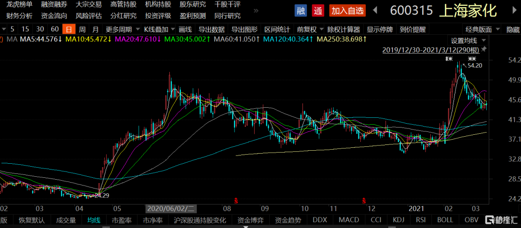Select KDJ indicator tab
Image resolution: width=521 pixels, height=228 pixels.
pyautogui.click(x=398, y=220)
